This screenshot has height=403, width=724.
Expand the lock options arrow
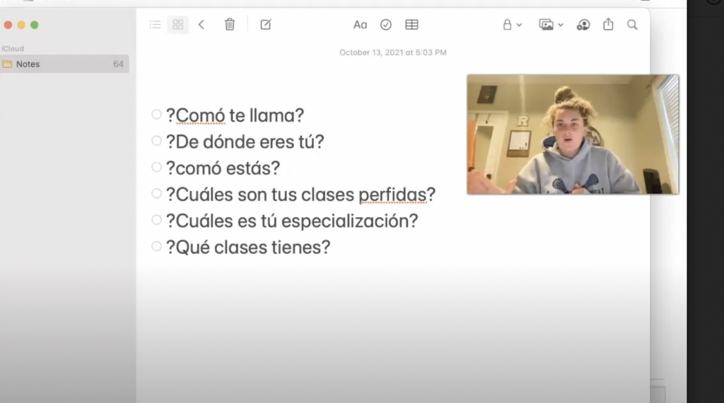tap(519, 25)
